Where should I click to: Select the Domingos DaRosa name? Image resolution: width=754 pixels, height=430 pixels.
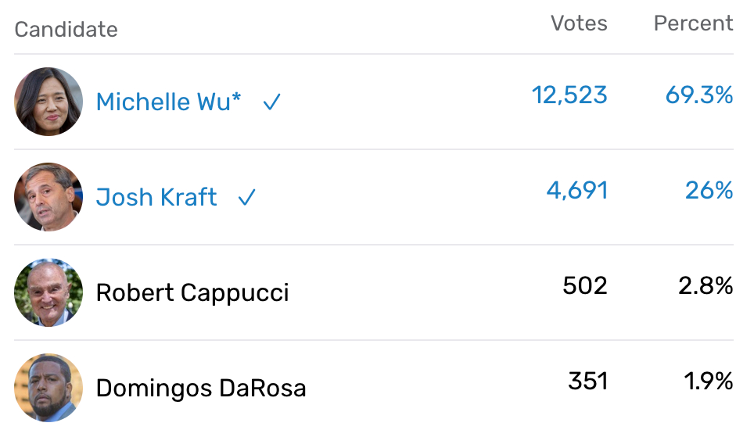(x=201, y=389)
